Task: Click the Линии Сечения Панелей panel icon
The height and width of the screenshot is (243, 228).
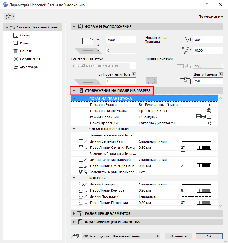Action: [83, 160]
